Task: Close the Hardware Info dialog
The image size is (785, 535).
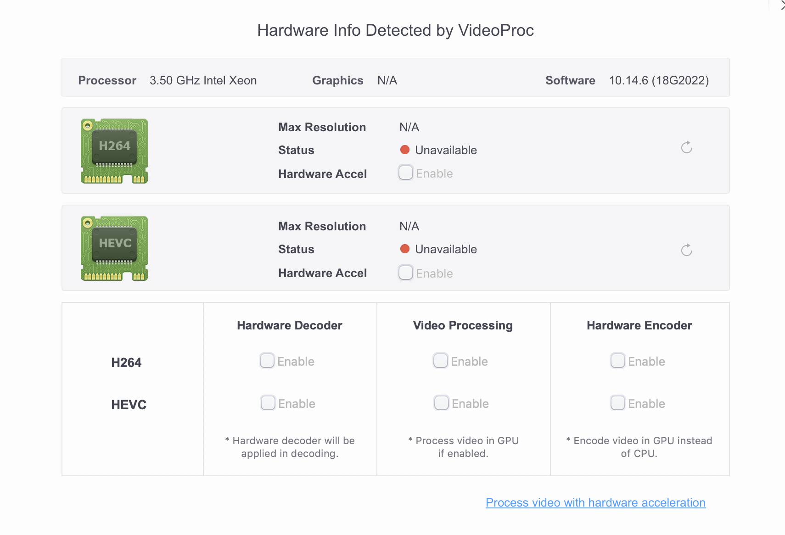Action: (782, 6)
